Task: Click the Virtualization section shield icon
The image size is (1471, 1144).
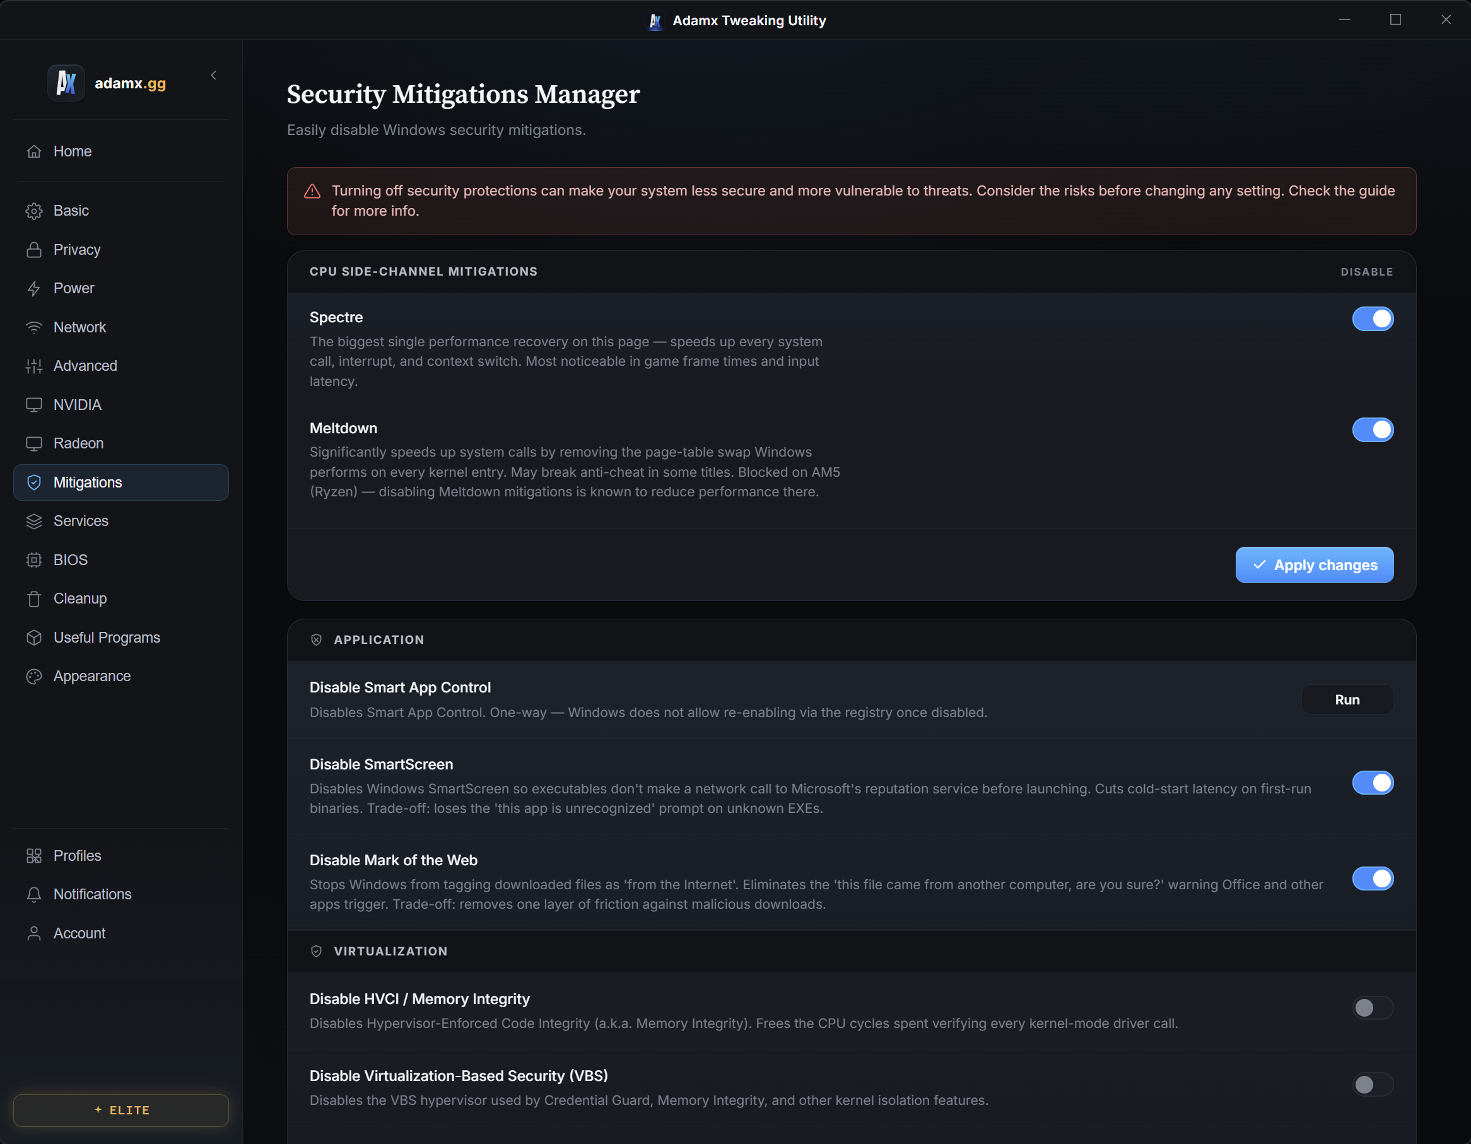Action: click(x=316, y=951)
